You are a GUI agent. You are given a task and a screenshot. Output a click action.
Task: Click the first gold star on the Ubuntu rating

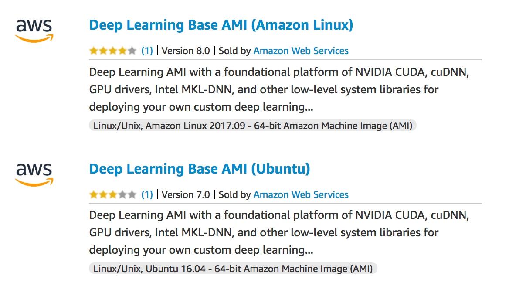(x=94, y=195)
